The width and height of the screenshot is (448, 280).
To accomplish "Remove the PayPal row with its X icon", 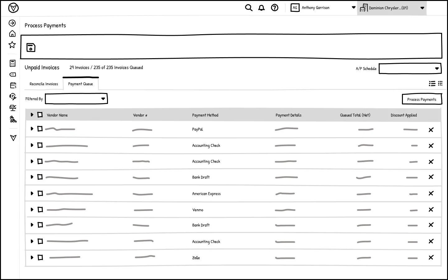I will [431, 130].
